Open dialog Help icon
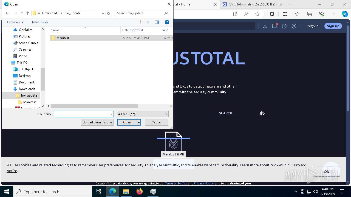Screen dimensions: 351x197 click(167, 22)
